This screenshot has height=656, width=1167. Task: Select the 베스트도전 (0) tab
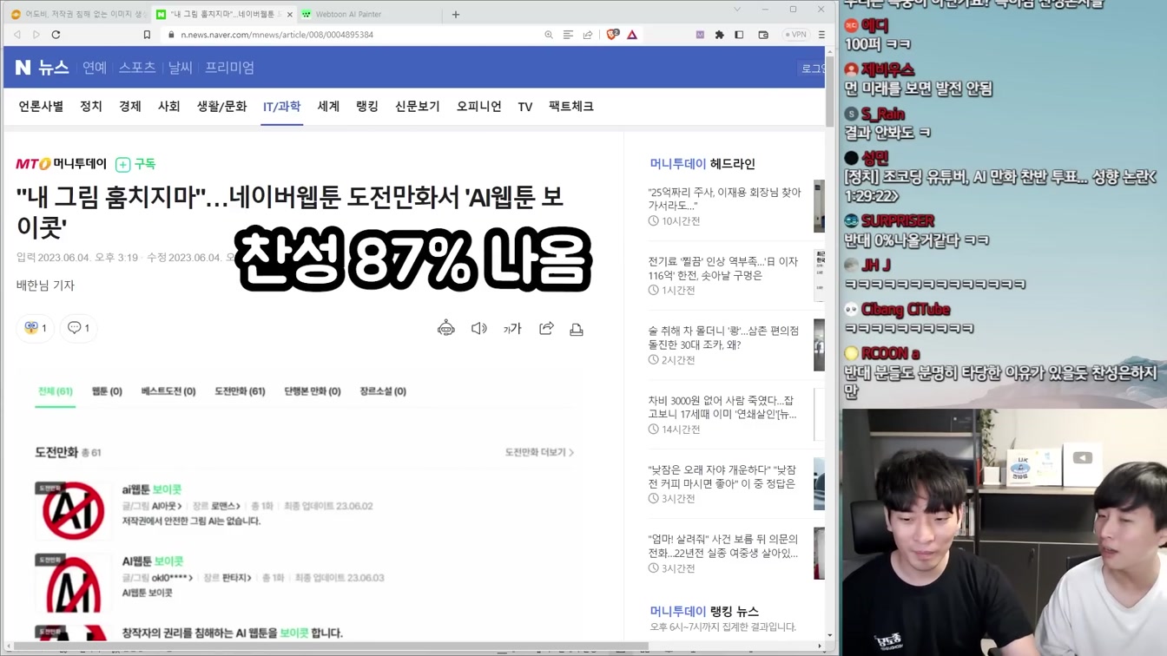click(168, 391)
